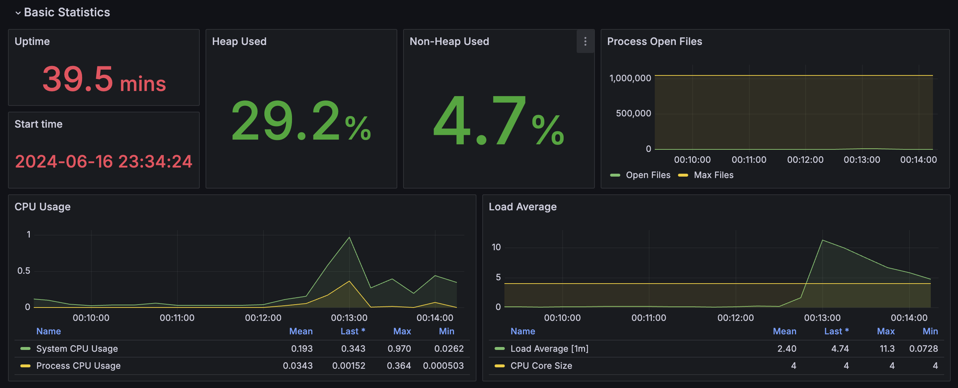Click the Max Files yellow color swatch
The width and height of the screenshot is (958, 388).
(683, 175)
